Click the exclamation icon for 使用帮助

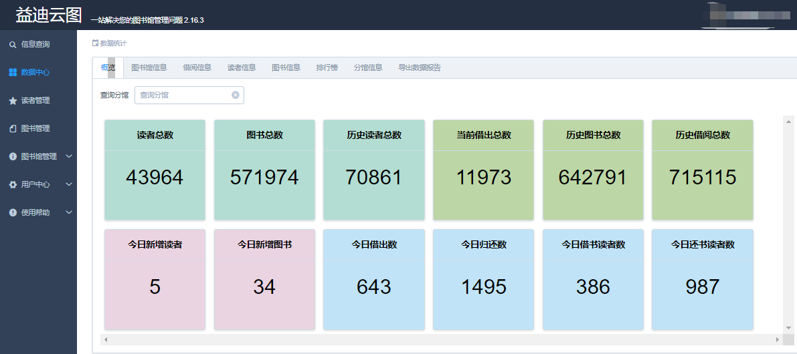[13, 213]
